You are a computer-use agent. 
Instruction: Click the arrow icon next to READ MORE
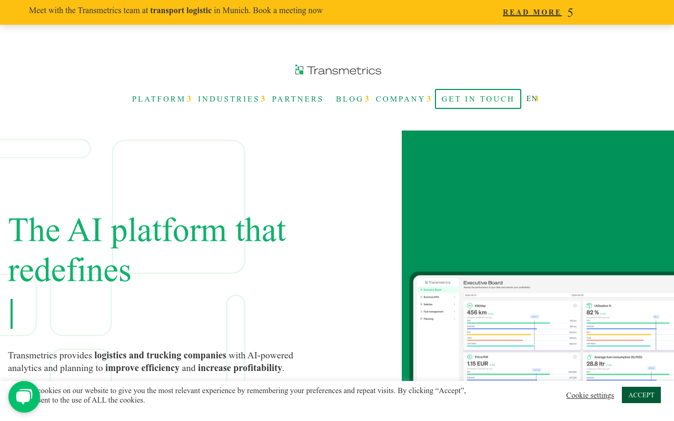(570, 13)
